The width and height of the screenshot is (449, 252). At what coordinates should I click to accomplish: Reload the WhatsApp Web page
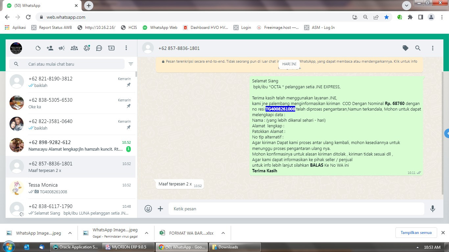(28, 17)
